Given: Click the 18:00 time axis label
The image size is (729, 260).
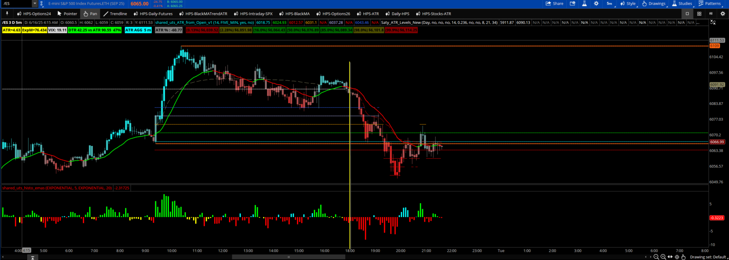Looking at the screenshot, I should (x=350, y=251).
